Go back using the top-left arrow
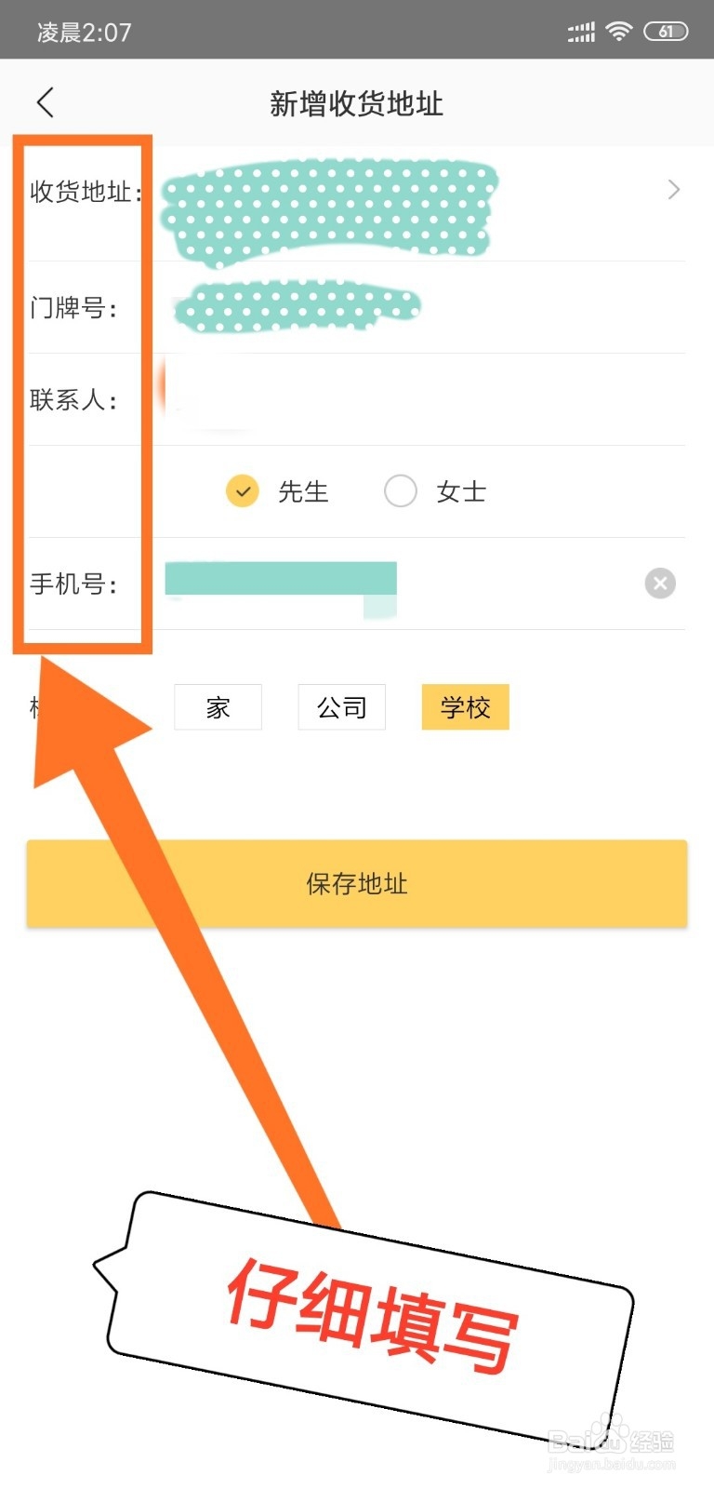Screen dimensions: 714x1489 tap(46, 102)
